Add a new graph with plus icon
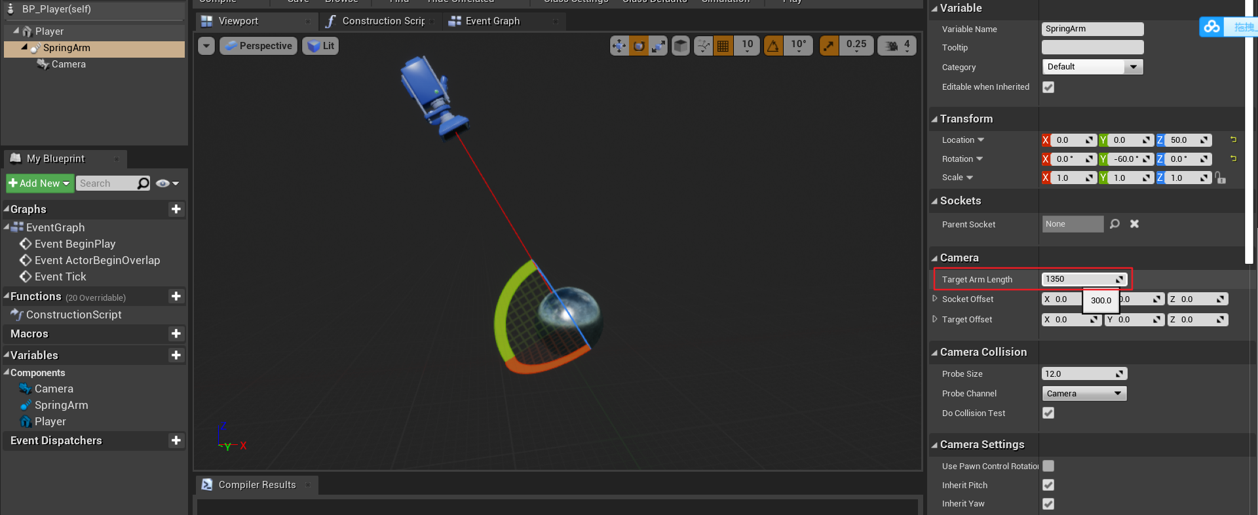The height and width of the screenshot is (515, 1258). point(176,209)
